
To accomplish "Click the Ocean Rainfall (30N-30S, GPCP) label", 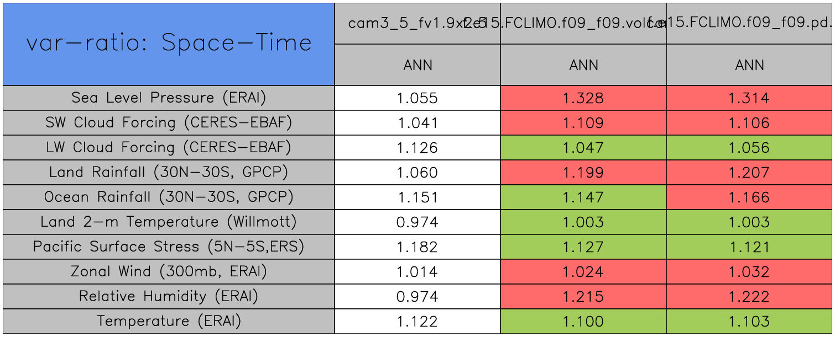I will coord(169,197).
